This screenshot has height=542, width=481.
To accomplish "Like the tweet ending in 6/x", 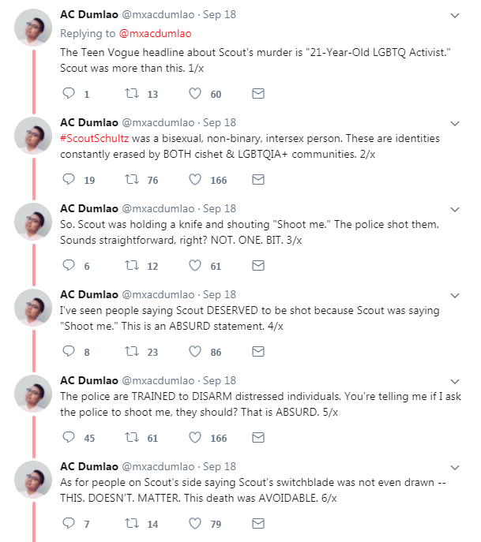I will point(195,523).
